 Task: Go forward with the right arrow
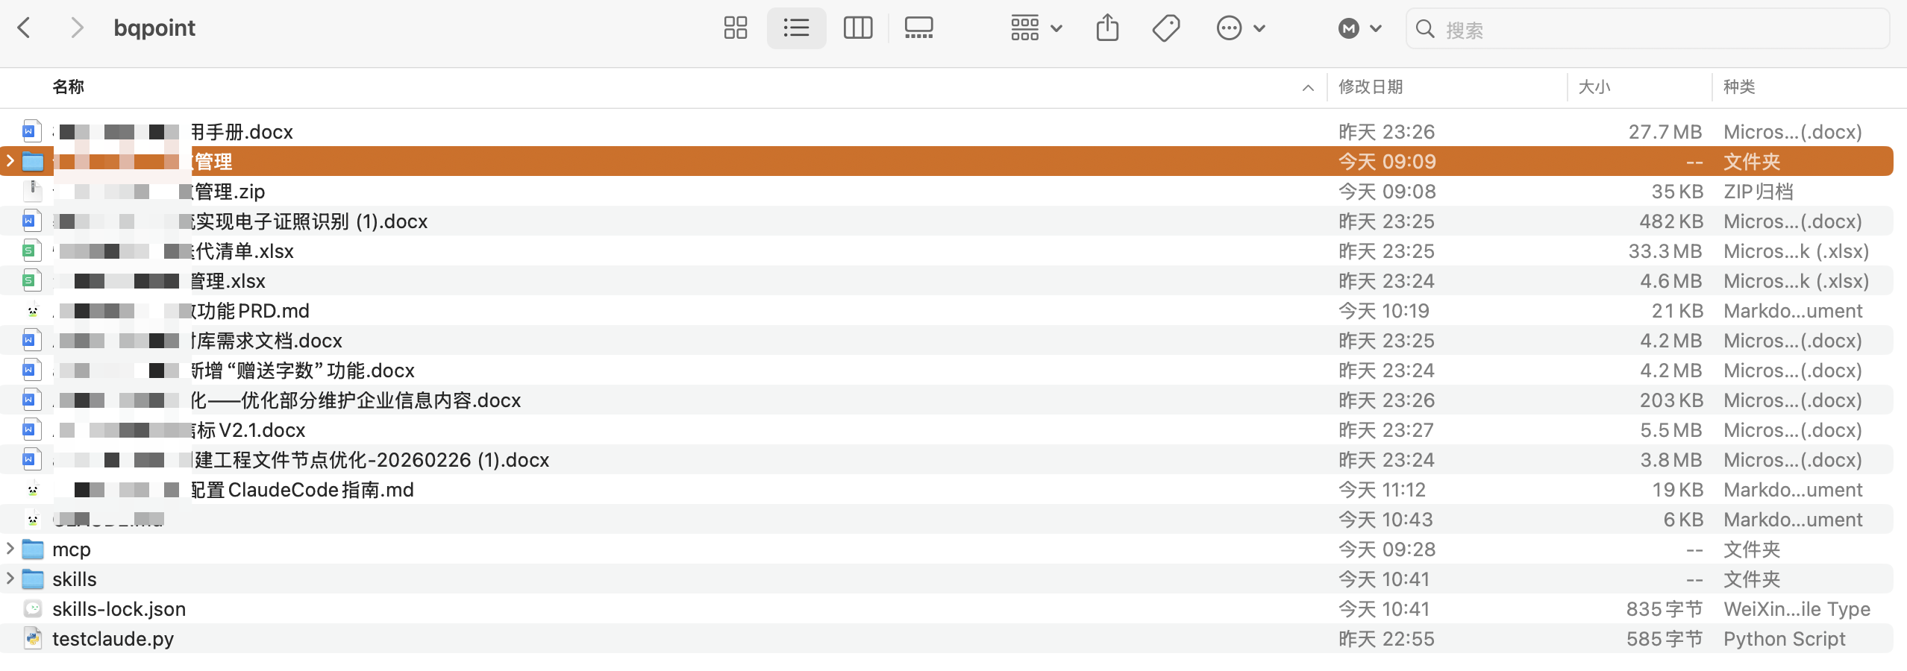click(x=76, y=28)
